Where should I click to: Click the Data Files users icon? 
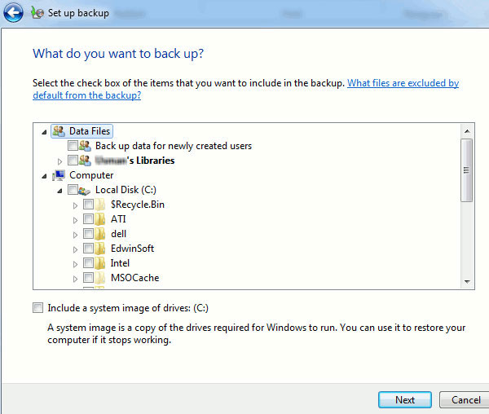point(59,131)
